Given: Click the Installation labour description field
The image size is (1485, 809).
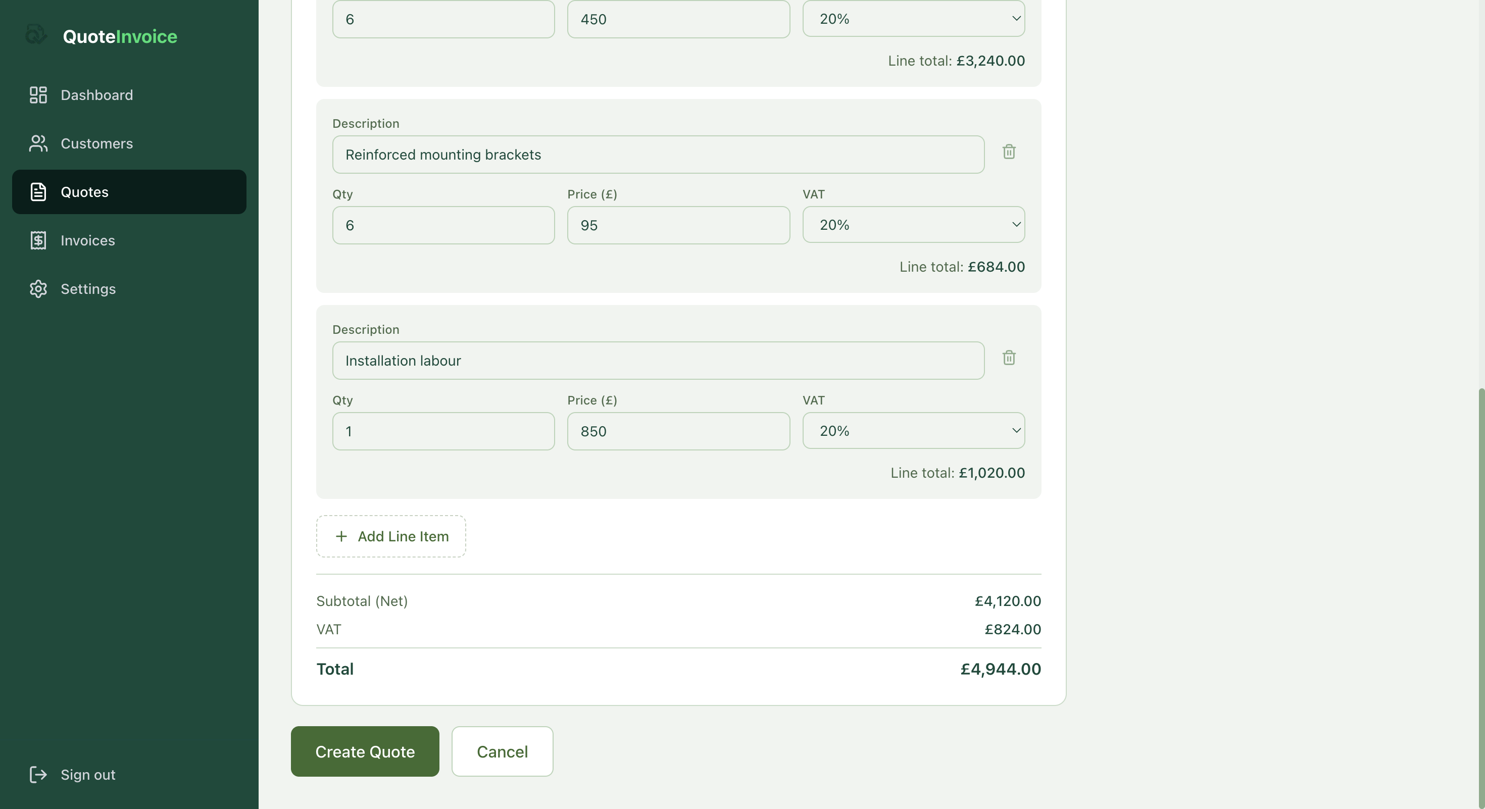Looking at the screenshot, I should point(658,361).
